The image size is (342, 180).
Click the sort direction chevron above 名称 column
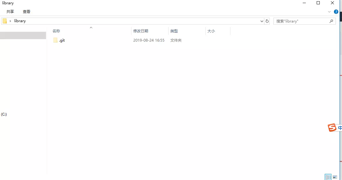pyautogui.click(x=91, y=27)
